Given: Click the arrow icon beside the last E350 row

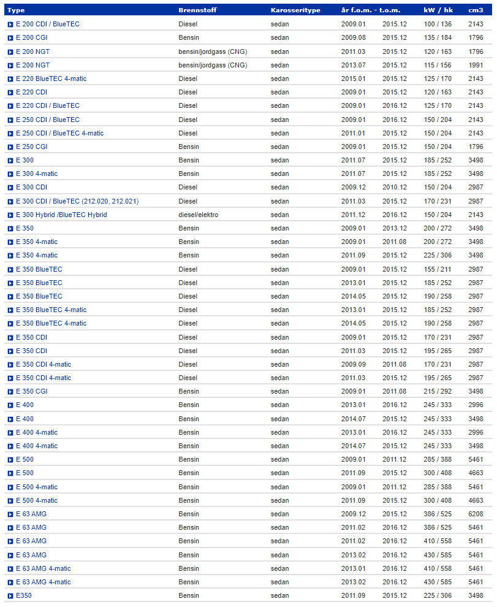Looking at the screenshot, I should 10,596.
